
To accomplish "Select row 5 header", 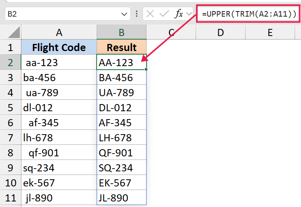I will pyautogui.click(x=10, y=107).
